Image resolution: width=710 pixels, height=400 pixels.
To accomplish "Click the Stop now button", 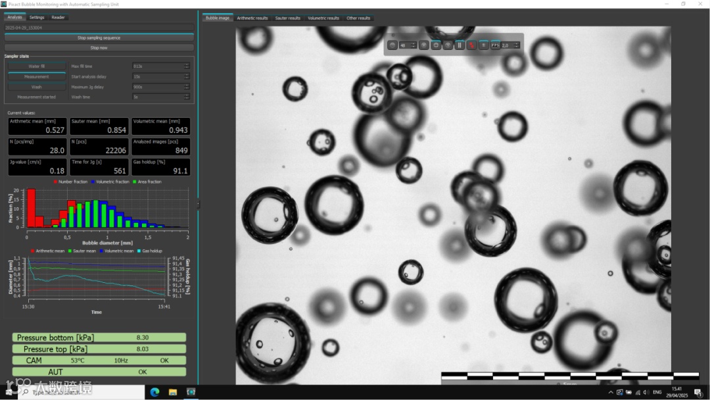I will [x=99, y=47].
